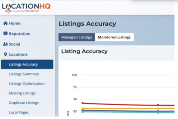Click the red line's first data marker
178x119 pixels.
tap(83, 103)
